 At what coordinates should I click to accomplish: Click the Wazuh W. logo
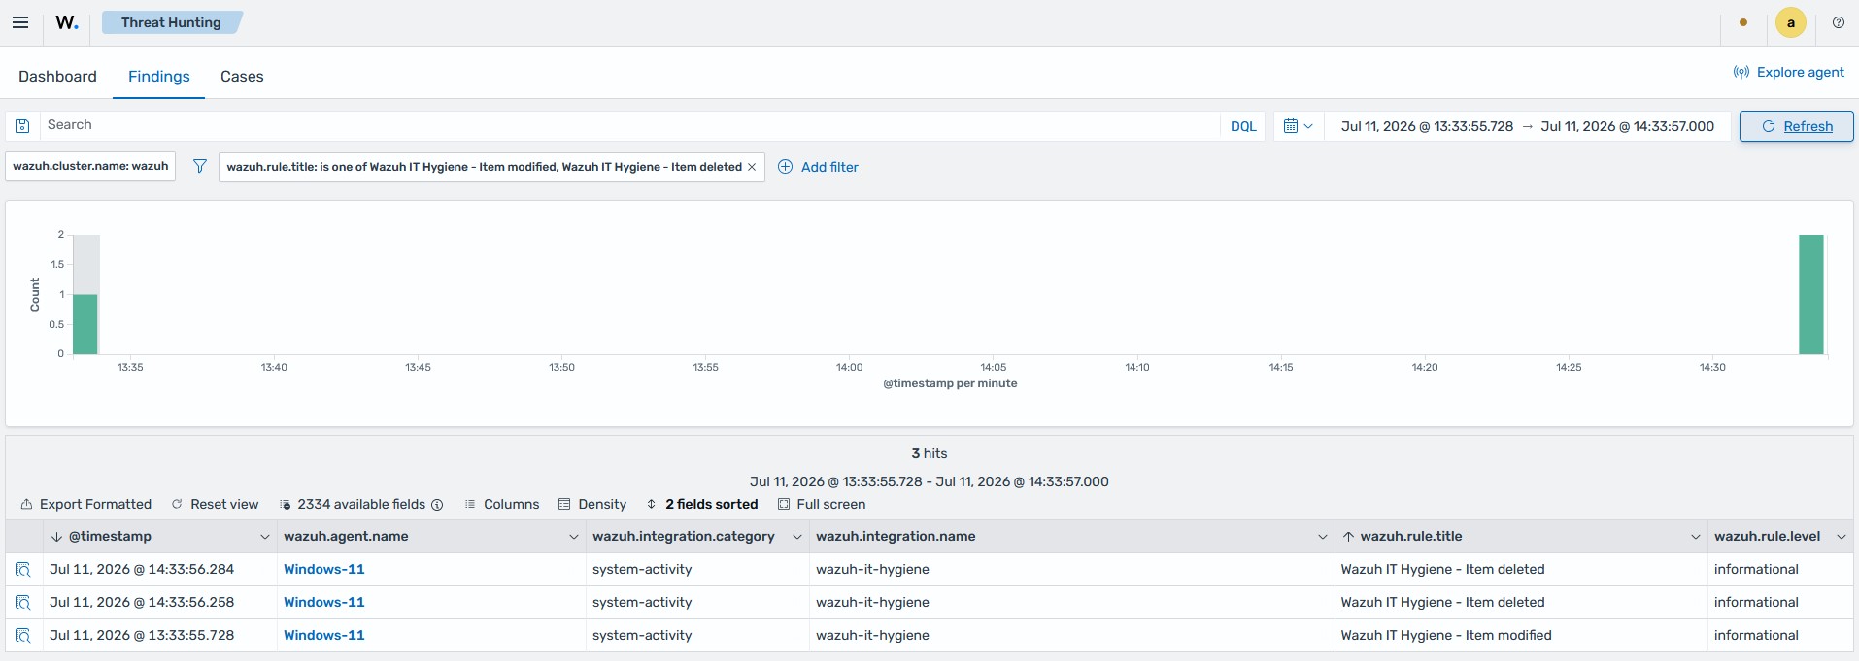click(x=67, y=22)
